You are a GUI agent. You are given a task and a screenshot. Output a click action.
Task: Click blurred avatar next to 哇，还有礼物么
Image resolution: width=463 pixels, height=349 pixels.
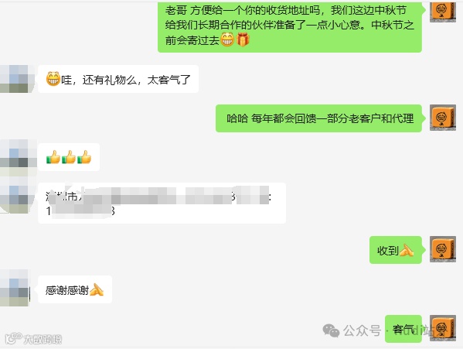pyautogui.click(x=17, y=79)
